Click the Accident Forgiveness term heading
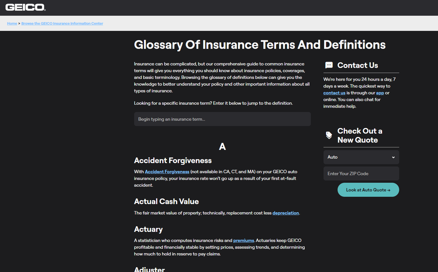This screenshot has width=438, height=272. point(173,161)
